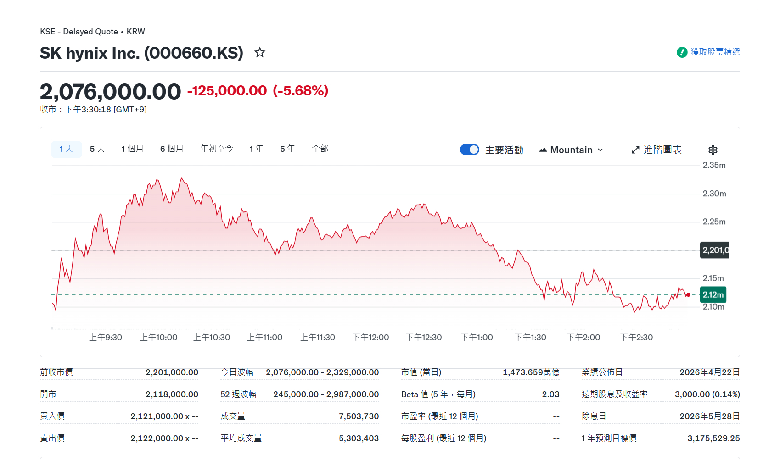Open the Mountain chart style dropdown
Screen dimensions: 763x466
click(571, 150)
